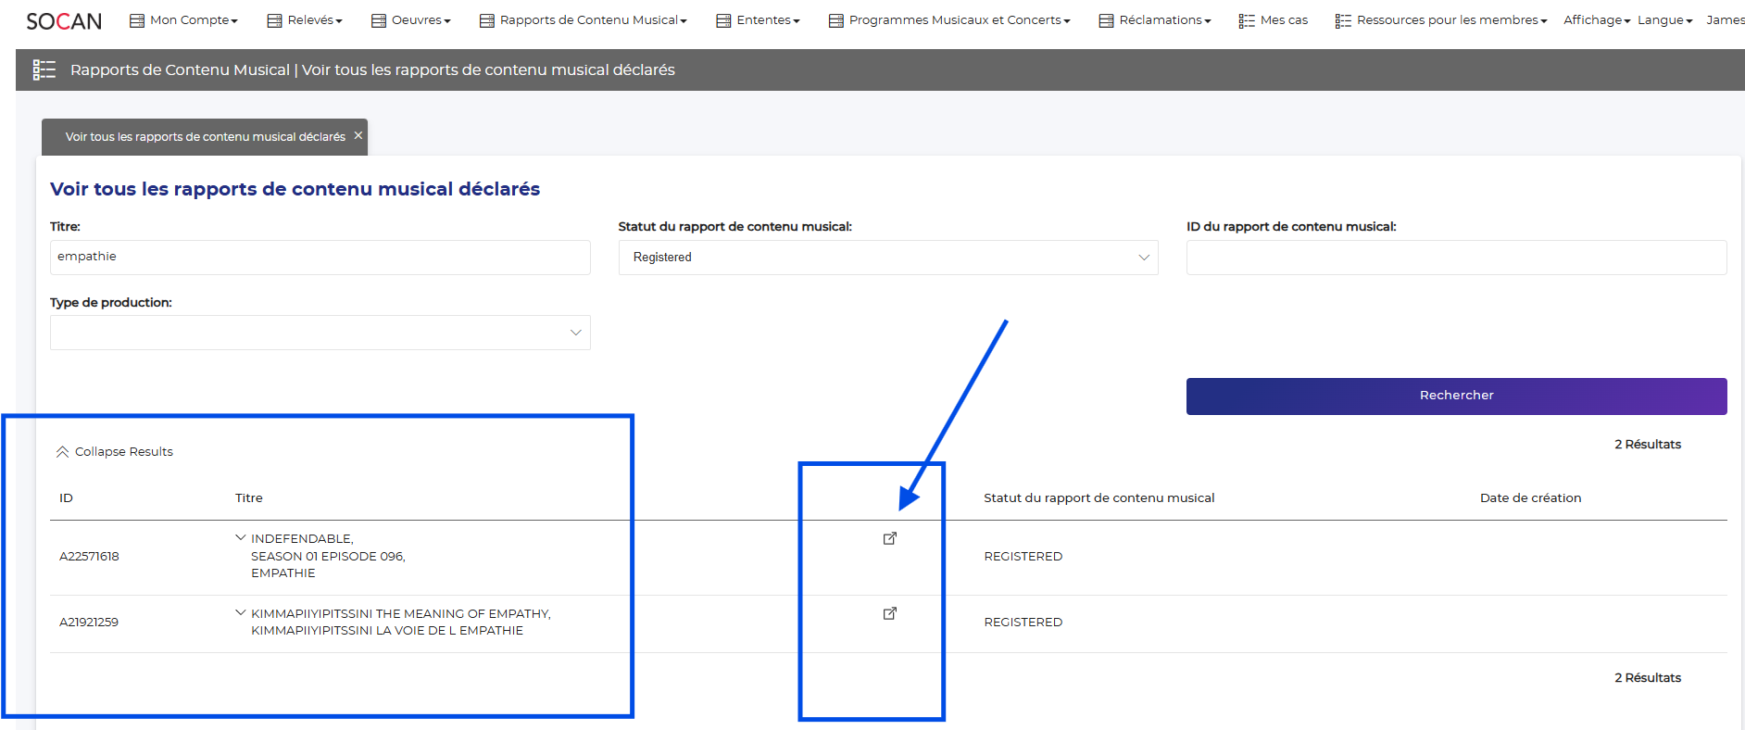
Task: Open the Statut du rapport dropdown
Action: click(x=887, y=258)
